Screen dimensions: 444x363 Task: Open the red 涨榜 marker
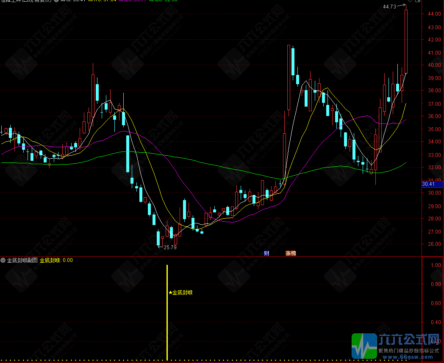tap(291, 253)
